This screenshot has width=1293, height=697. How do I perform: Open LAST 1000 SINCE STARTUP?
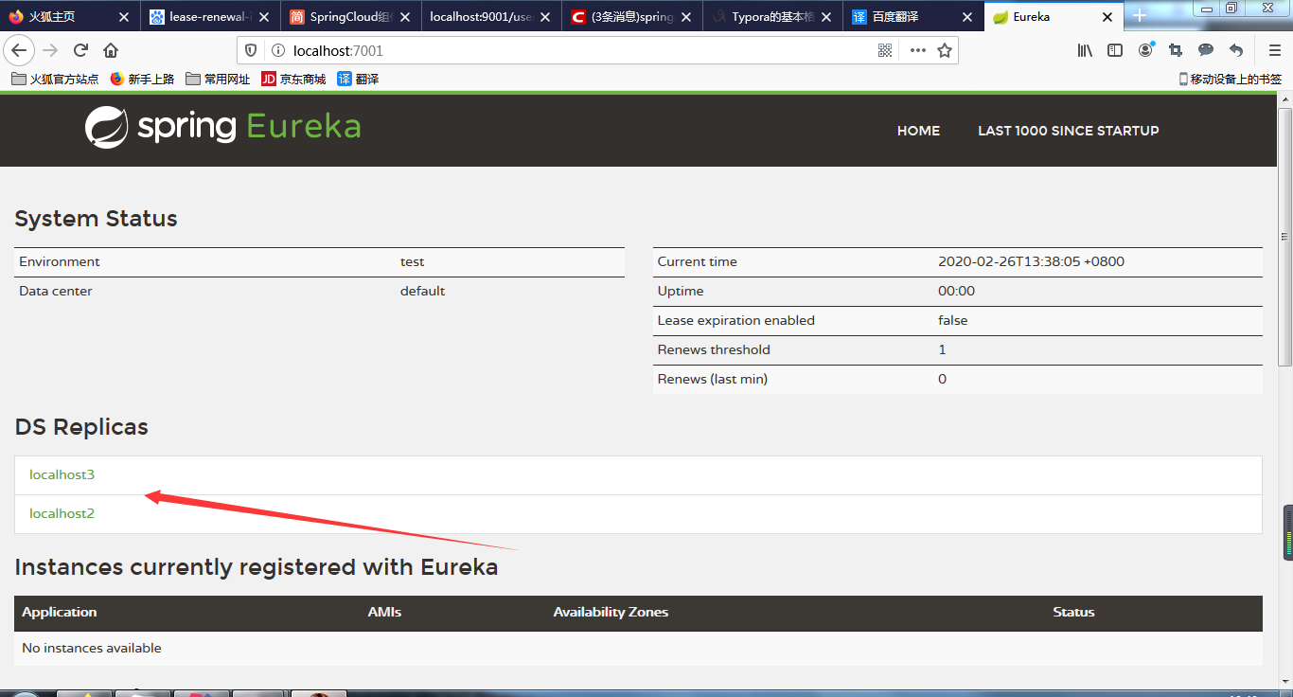tap(1069, 131)
